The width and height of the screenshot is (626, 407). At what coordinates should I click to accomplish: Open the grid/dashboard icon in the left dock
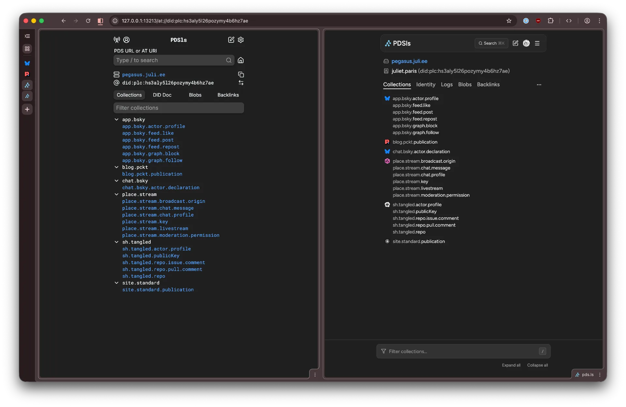click(x=27, y=49)
